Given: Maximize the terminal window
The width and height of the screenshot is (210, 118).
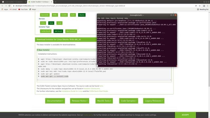Looking at the screenshot, I should point(173,15).
